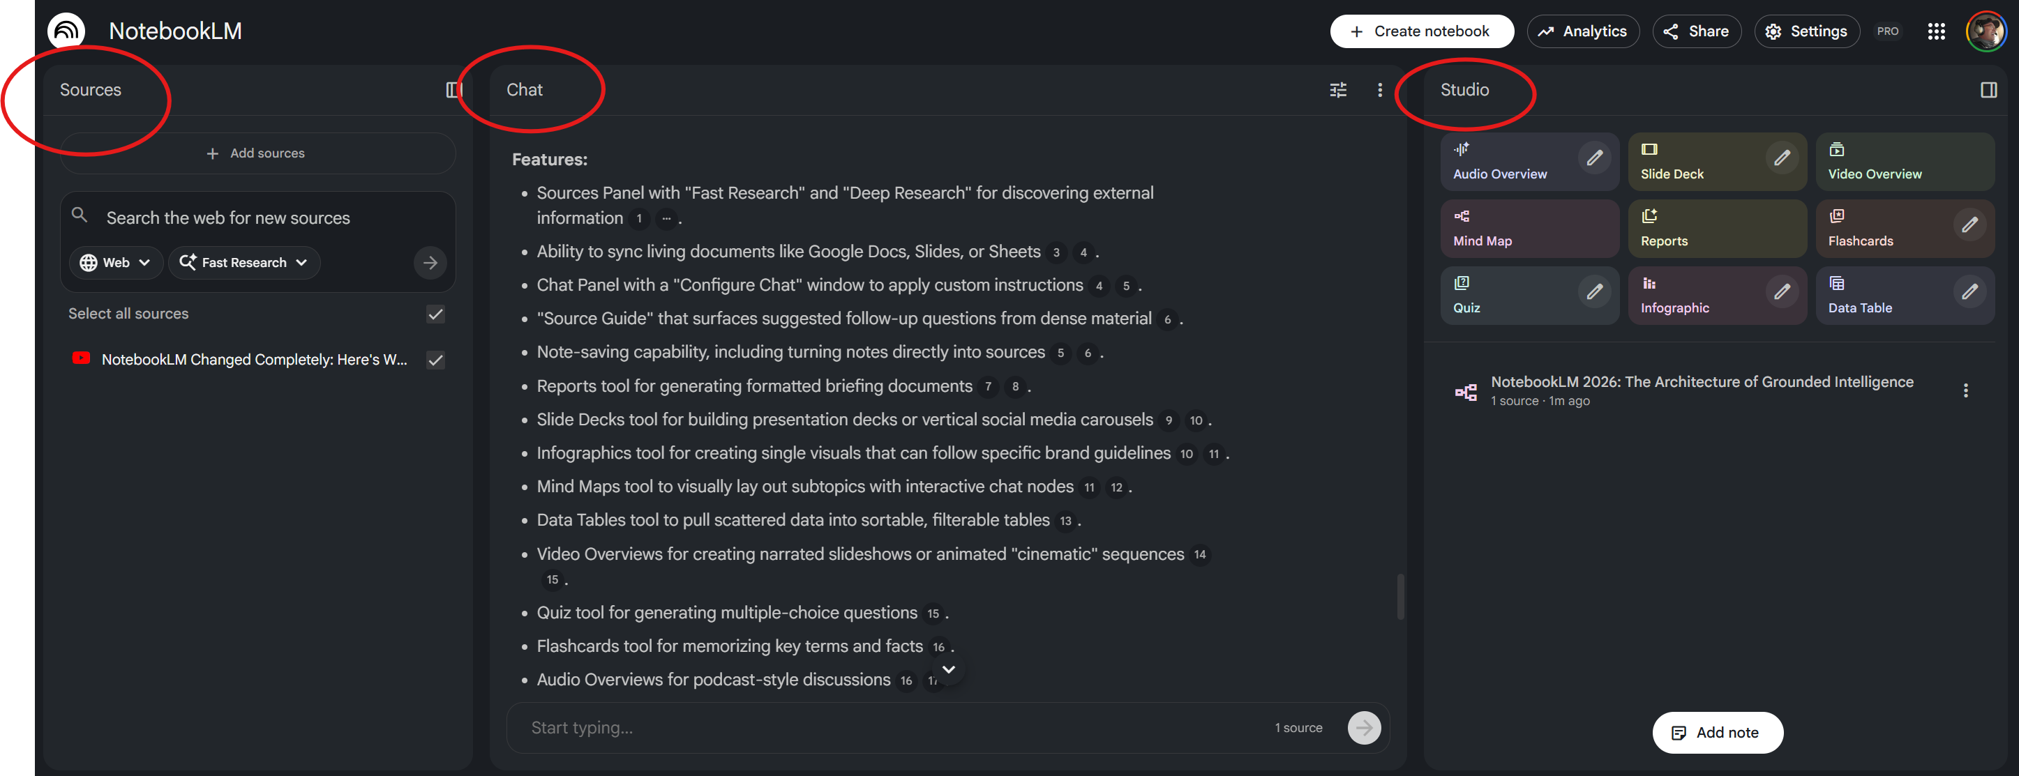Open the Web search scope dropdown
This screenshot has height=776, width=2019.
pyautogui.click(x=115, y=262)
